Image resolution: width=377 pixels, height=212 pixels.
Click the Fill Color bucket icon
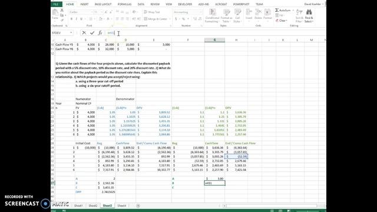tap(101, 19)
